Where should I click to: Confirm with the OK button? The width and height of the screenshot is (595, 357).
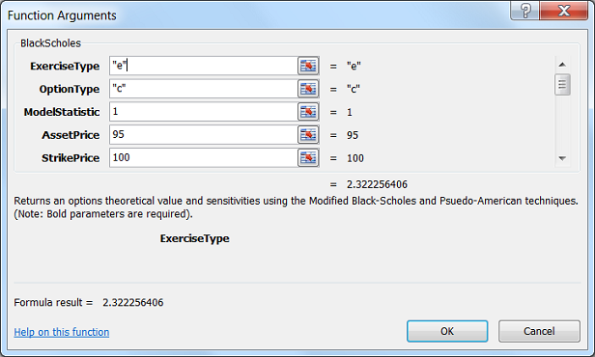(x=447, y=331)
